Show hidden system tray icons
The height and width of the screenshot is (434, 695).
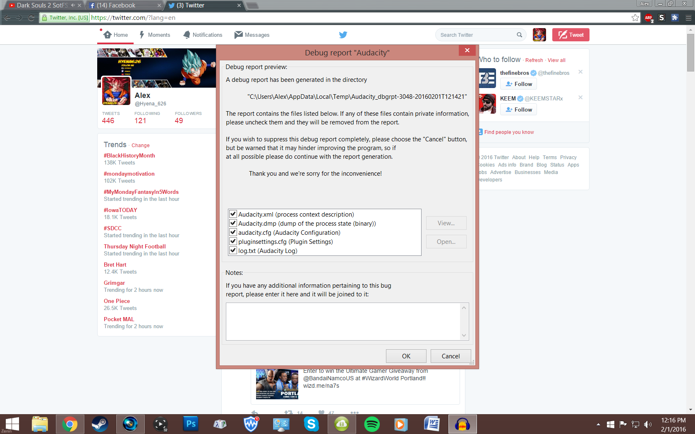(598, 424)
